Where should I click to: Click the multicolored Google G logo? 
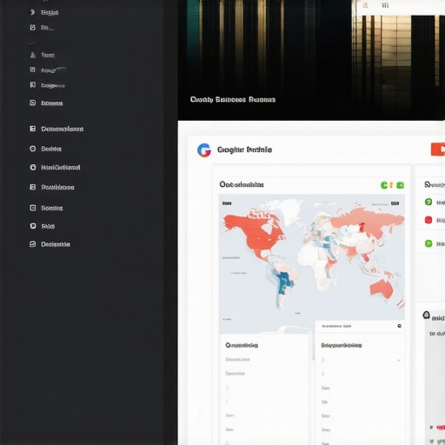coord(204,150)
